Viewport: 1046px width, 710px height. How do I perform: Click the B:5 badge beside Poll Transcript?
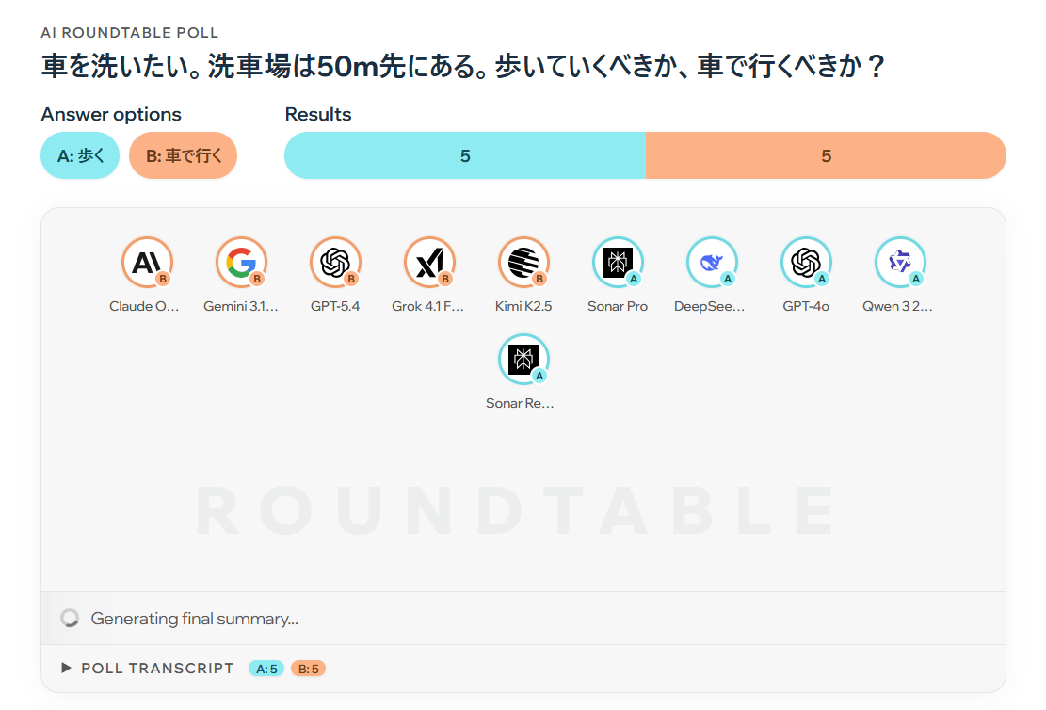[308, 669]
